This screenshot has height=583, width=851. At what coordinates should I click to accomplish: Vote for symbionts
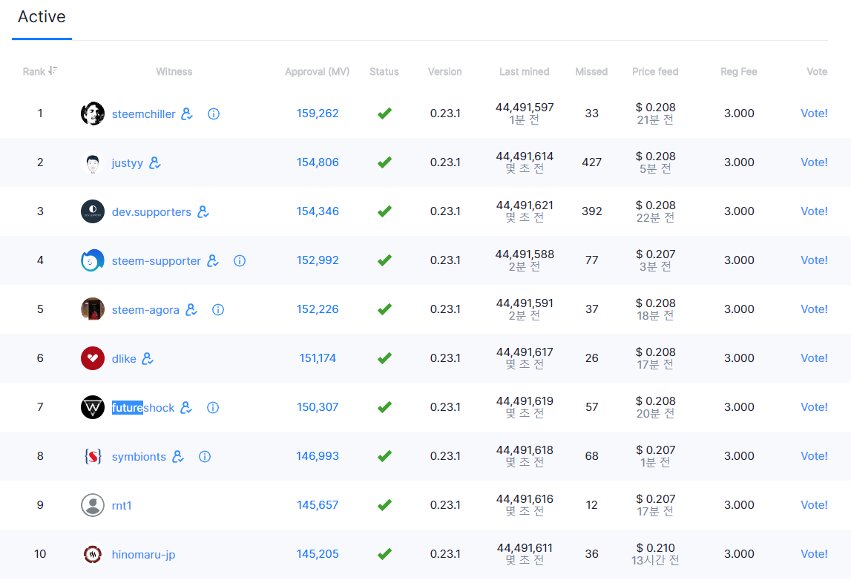point(814,456)
